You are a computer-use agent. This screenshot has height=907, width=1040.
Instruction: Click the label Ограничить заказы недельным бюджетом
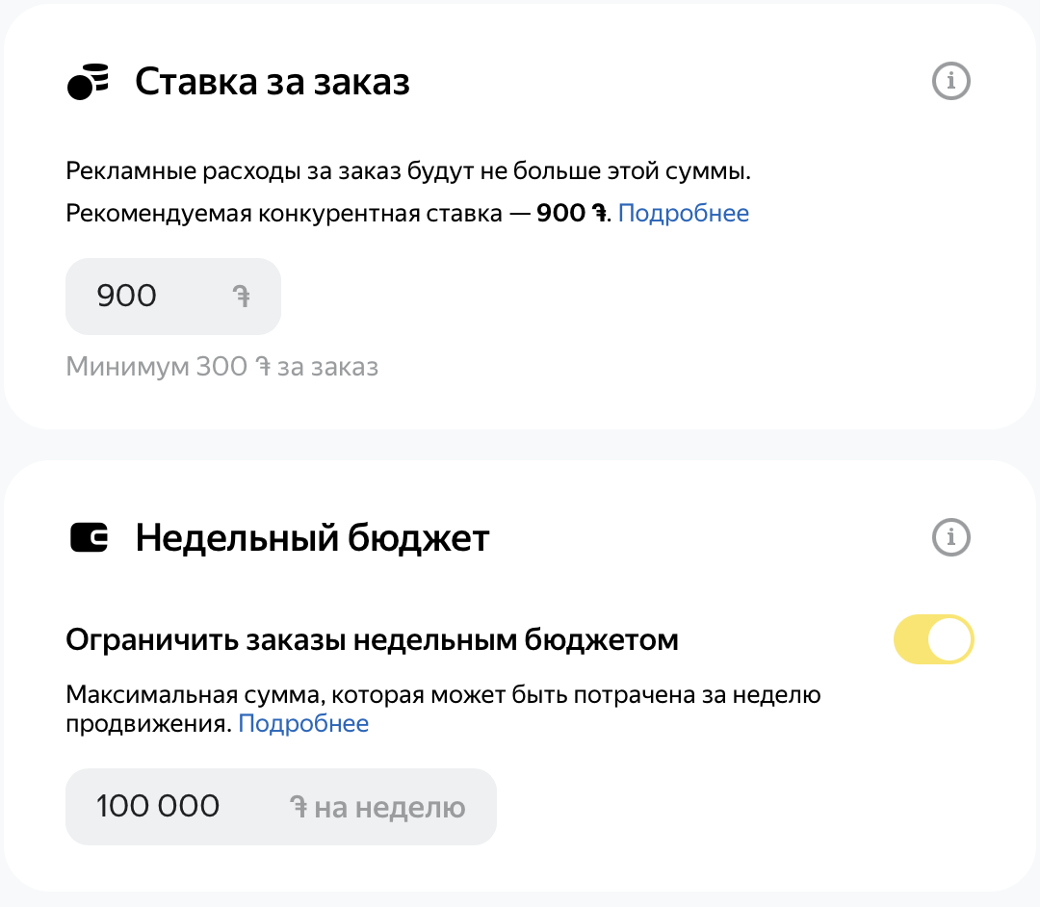pyautogui.click(x=372, y=639)
